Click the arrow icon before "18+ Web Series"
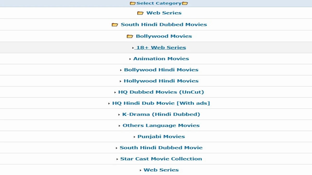The width and height of the screenshot is (312, 175). click(133, 47)
